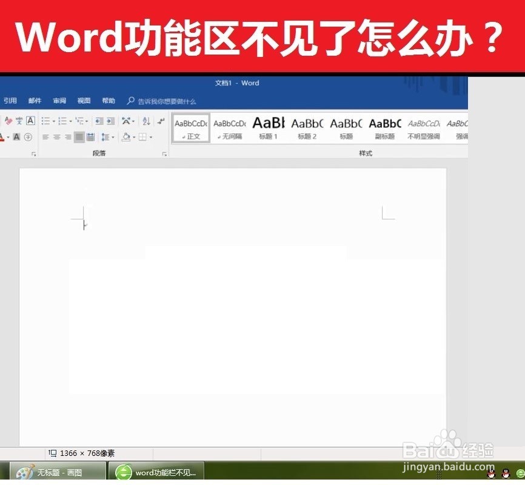Screen dimensions: 525x485
Task: Click the 1366 × 768像素 status text
Action: pos(87,453)
